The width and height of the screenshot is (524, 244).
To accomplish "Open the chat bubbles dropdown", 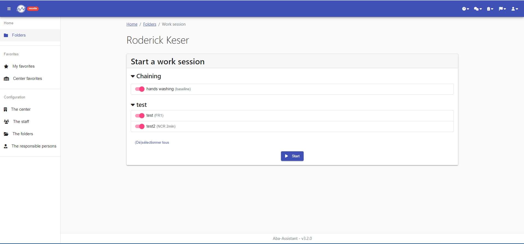I will point(478,9).
